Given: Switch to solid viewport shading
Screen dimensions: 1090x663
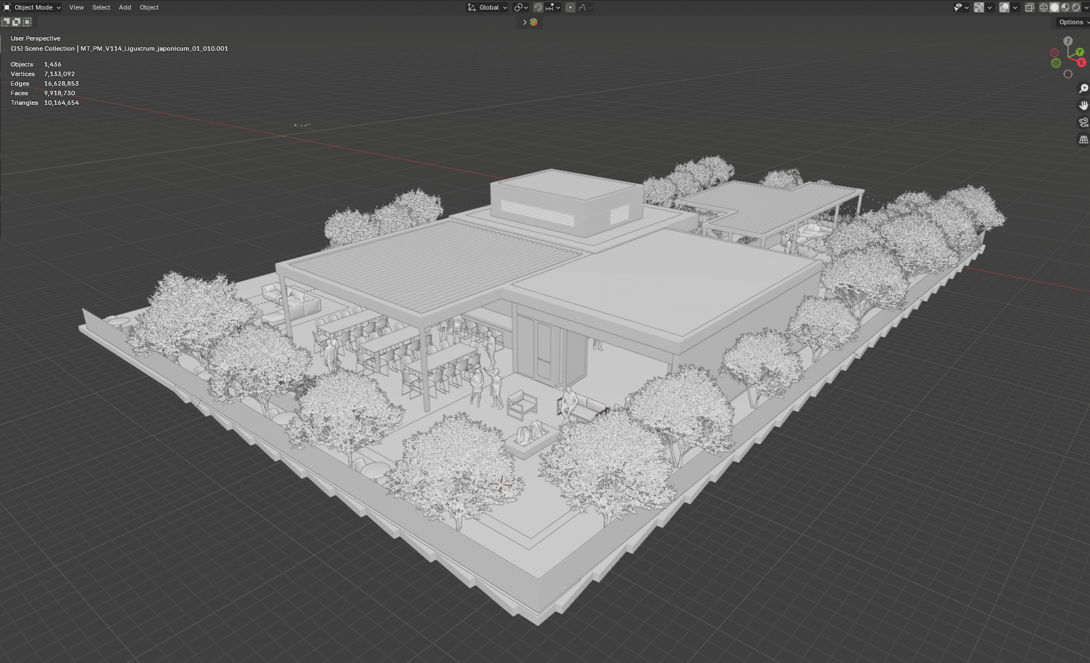Looking at the screenshot, I should coord(1054,7).
